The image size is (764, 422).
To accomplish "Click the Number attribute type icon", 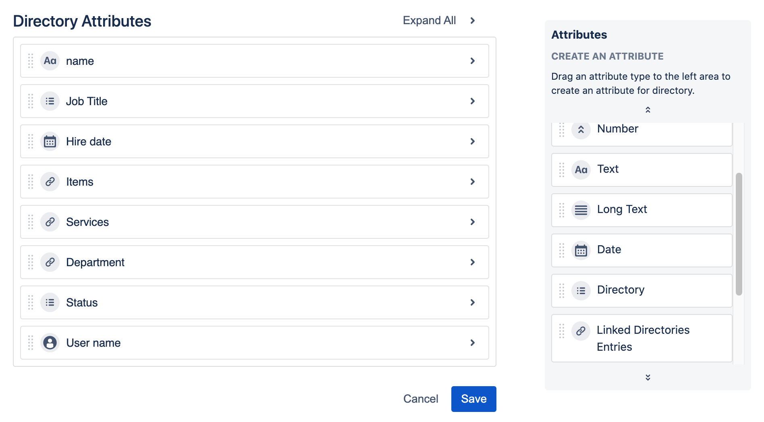I will tap(581, 130).
